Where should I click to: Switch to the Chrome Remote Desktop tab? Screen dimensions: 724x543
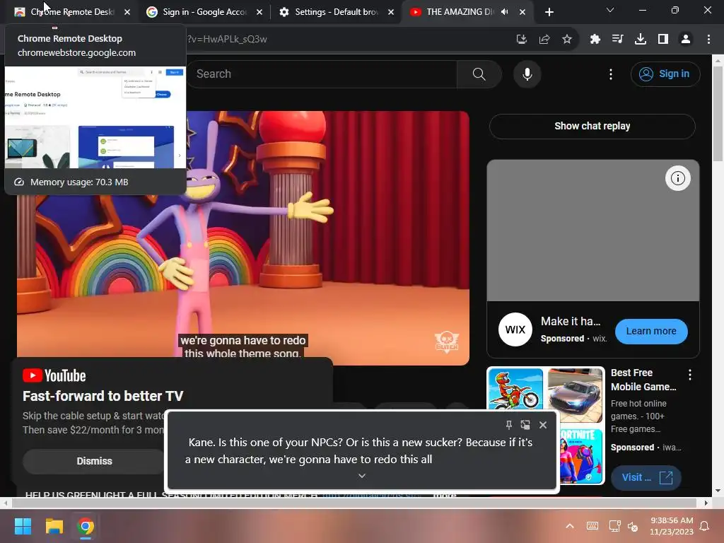click(x=71, y=12)
